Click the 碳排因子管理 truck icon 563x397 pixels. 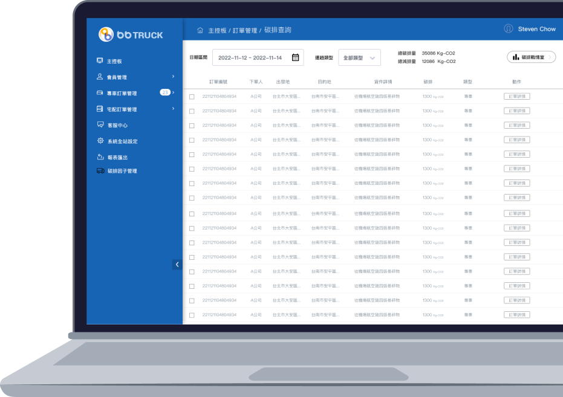[100, 171]
